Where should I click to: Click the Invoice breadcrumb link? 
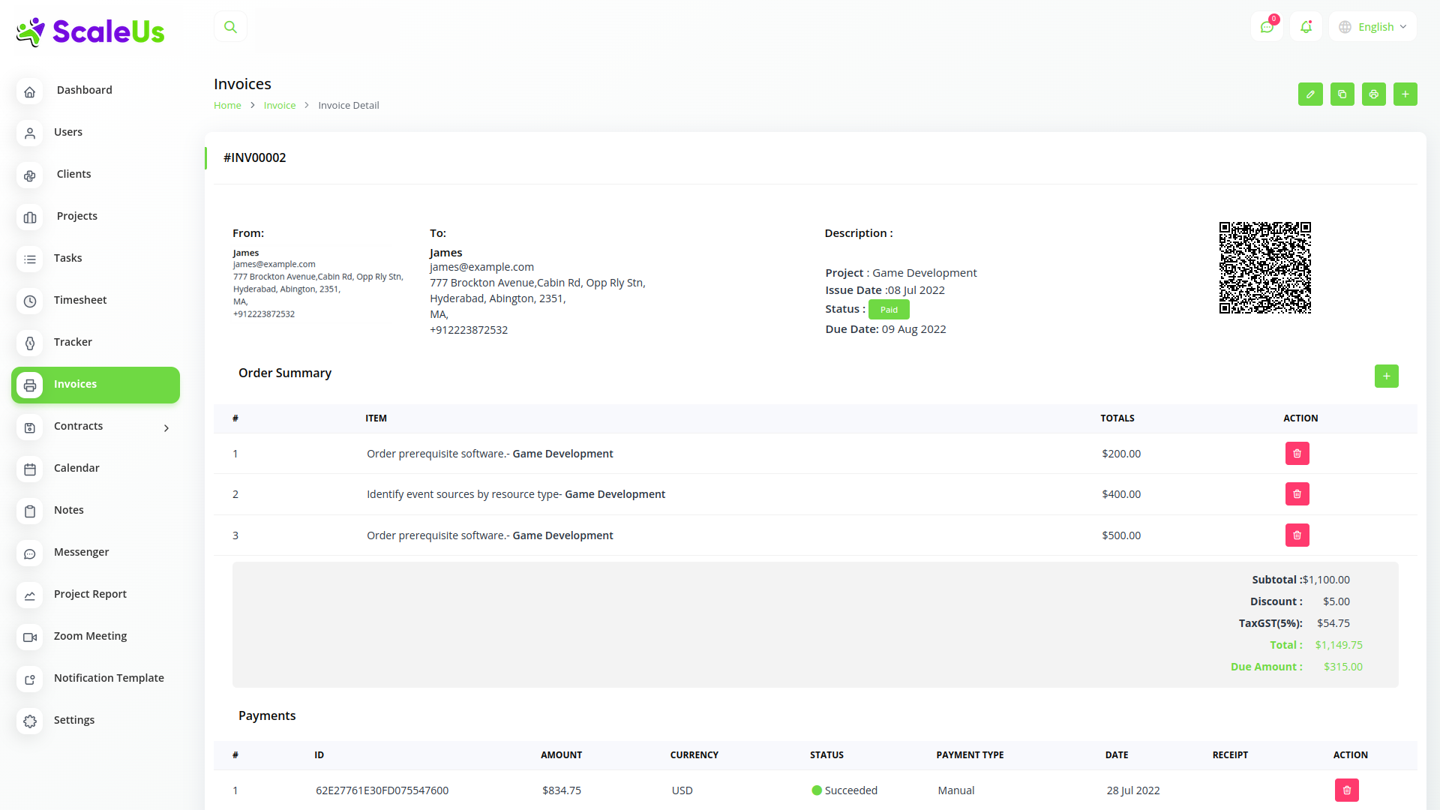[x=279, y=106]
